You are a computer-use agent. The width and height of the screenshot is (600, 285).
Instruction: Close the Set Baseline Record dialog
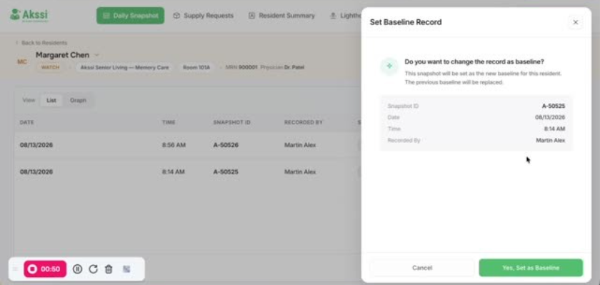point(575,22)
